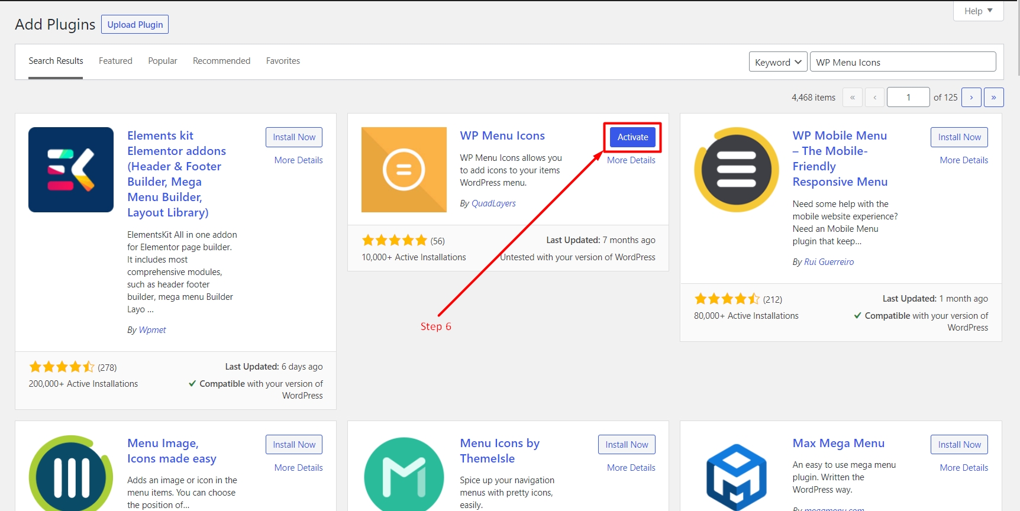Click the plugin search input field
Image resolution: width=1020 pixels, height=511 pixels.
tap(903, 62)
